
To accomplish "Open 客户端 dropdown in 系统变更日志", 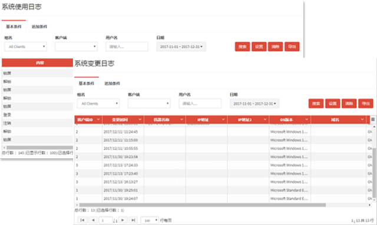I will [149, 104].
